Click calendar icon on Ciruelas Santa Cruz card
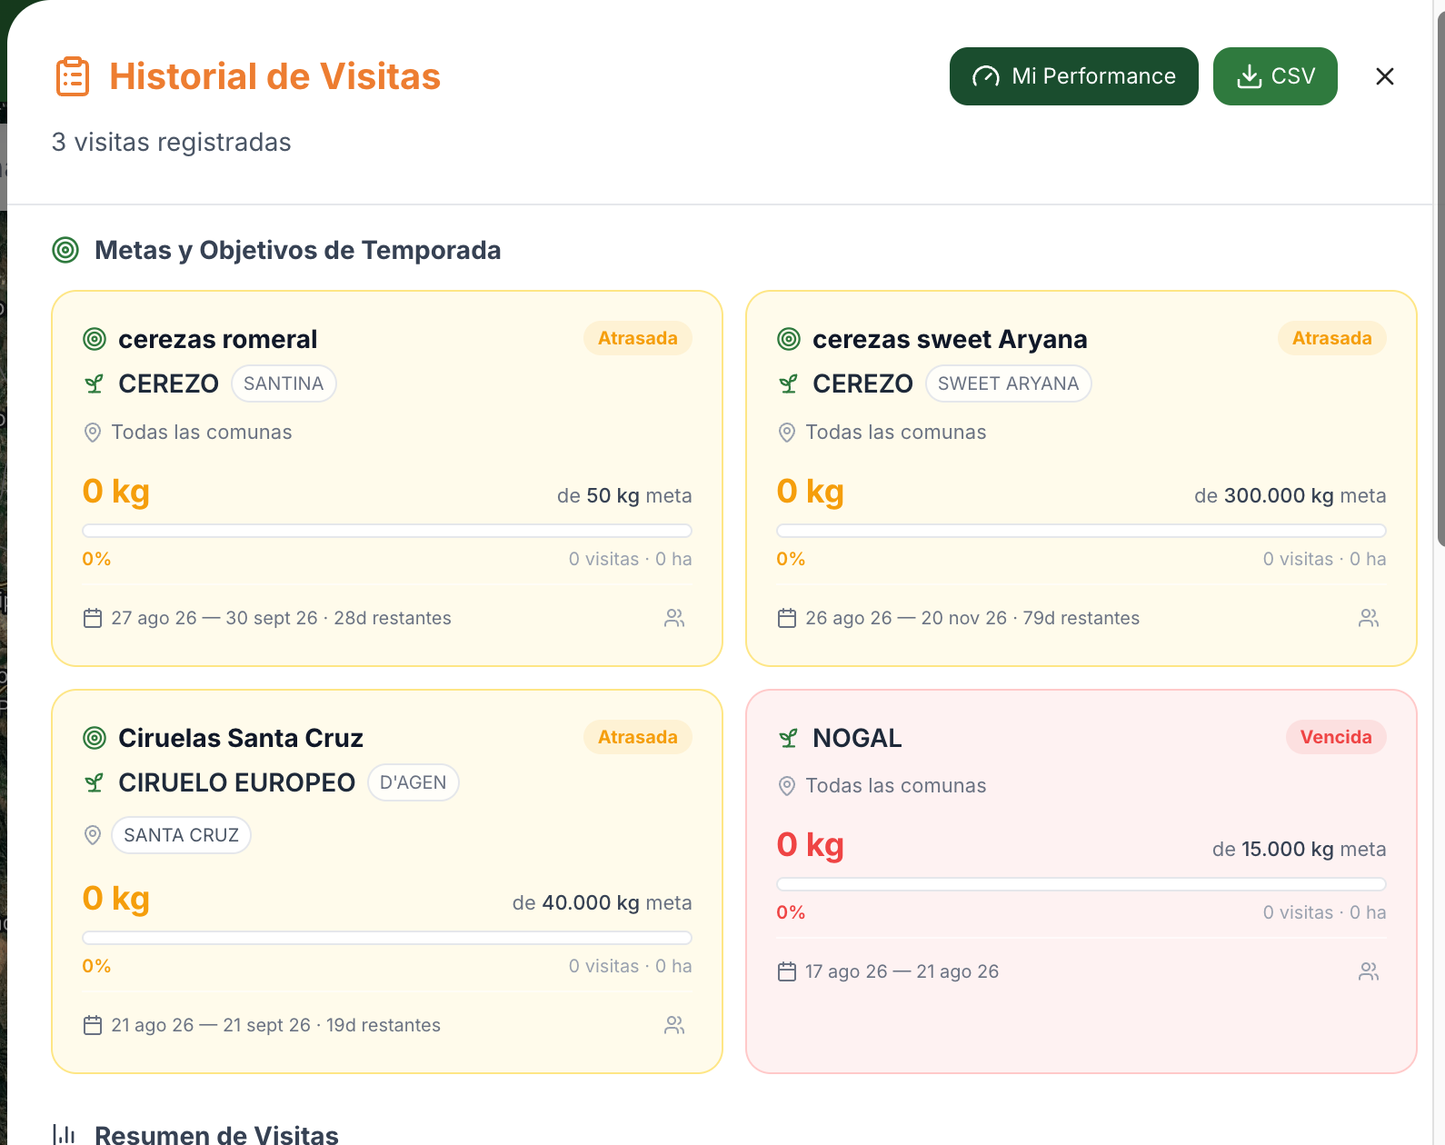 [93, 1025]
